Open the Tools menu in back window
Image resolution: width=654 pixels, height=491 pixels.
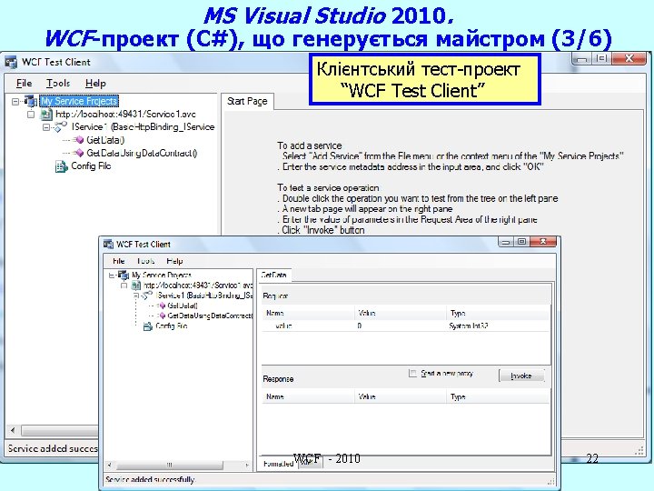click(x=58, y=84)
